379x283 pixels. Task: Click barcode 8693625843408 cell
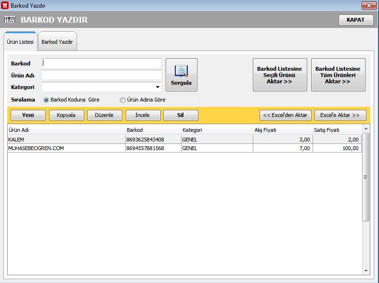click(x=153, y=140)
